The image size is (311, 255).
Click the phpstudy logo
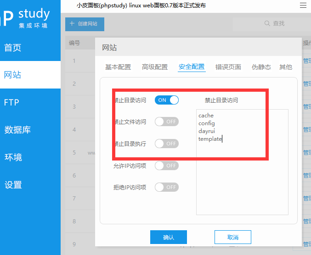[25, 17]
